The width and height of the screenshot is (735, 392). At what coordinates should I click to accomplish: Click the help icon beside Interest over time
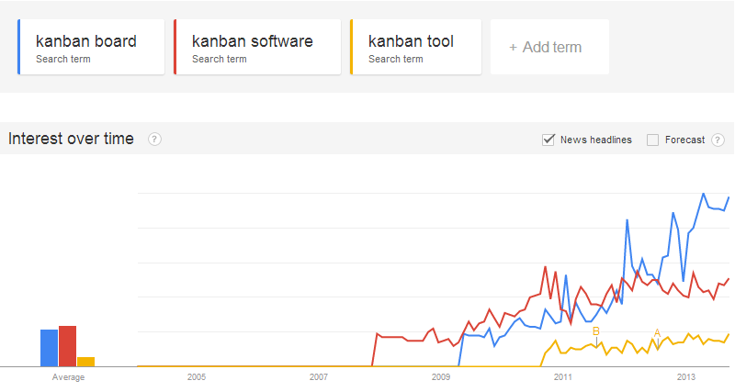[x=154, y=140]
